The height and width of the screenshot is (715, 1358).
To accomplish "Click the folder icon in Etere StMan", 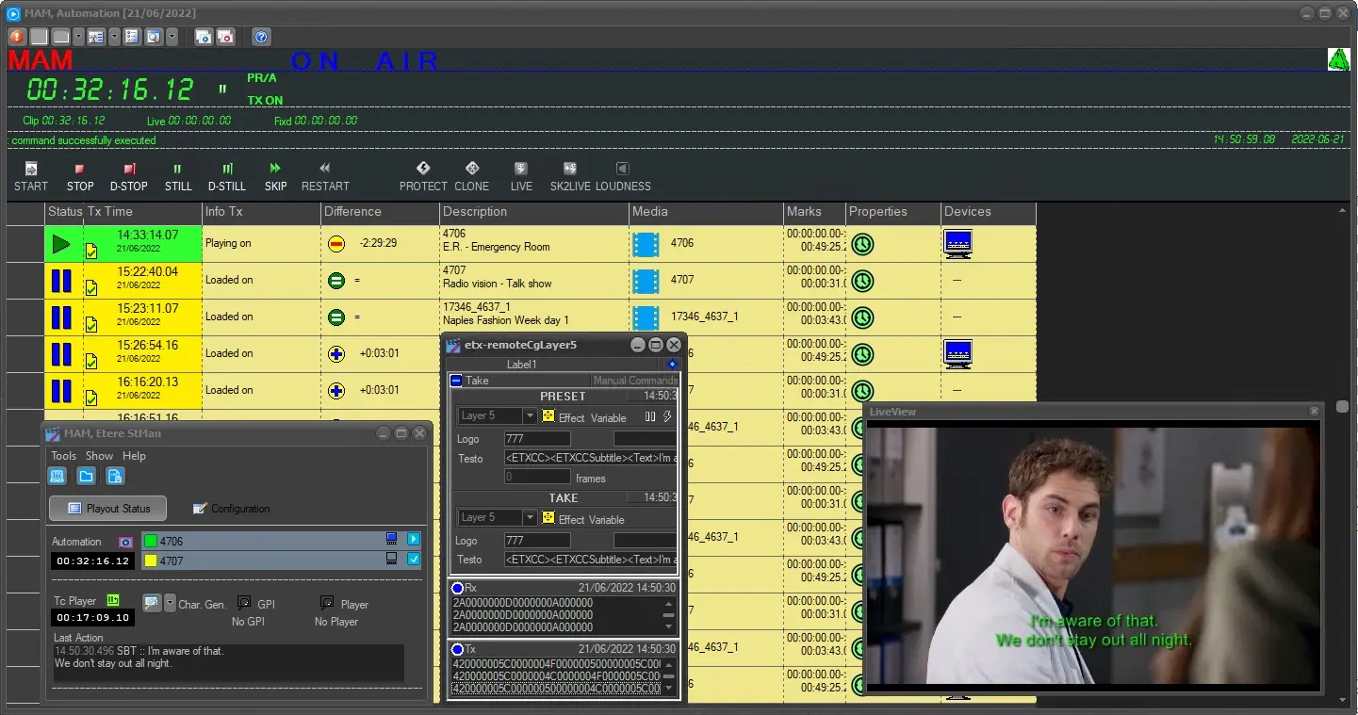I will pos(86,476).
